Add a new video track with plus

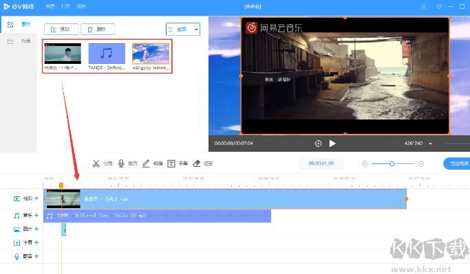pos(36,198)
